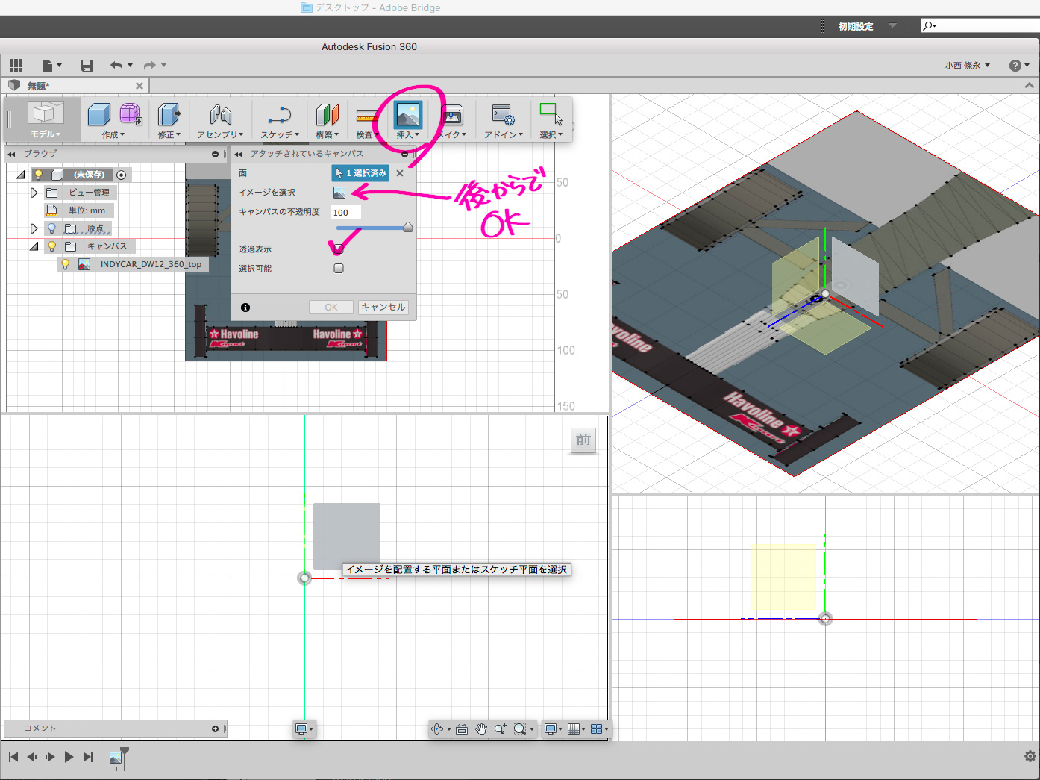Click the Pan hand tool
The height and width of the screenshot is (780, 1040).
(481, 729)
